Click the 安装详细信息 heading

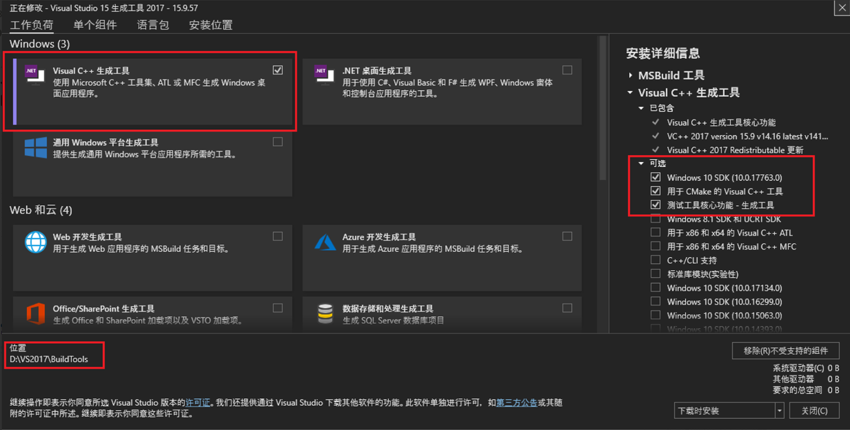tap(663, 53)
